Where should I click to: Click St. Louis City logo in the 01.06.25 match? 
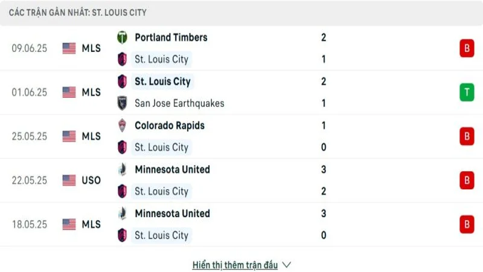pos(122,82)
